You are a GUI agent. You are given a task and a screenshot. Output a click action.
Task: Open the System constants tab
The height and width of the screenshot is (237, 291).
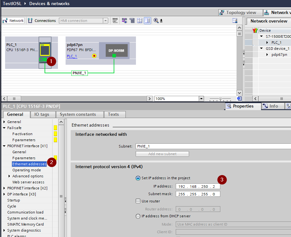[x=80, y=115]
